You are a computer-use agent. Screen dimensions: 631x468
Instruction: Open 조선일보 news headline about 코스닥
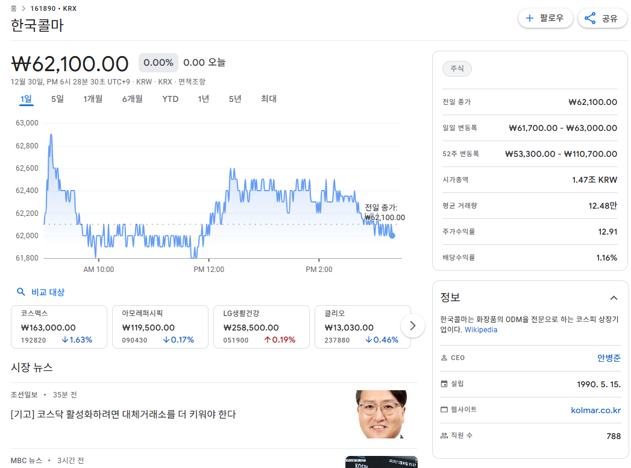123,414
